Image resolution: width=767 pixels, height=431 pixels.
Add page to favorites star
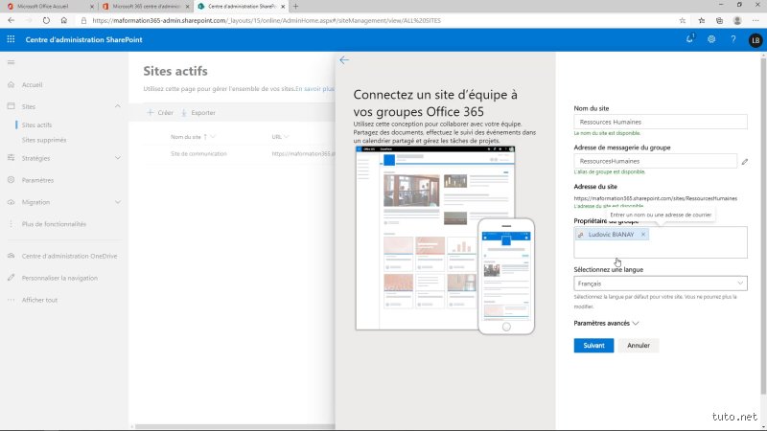683,20
